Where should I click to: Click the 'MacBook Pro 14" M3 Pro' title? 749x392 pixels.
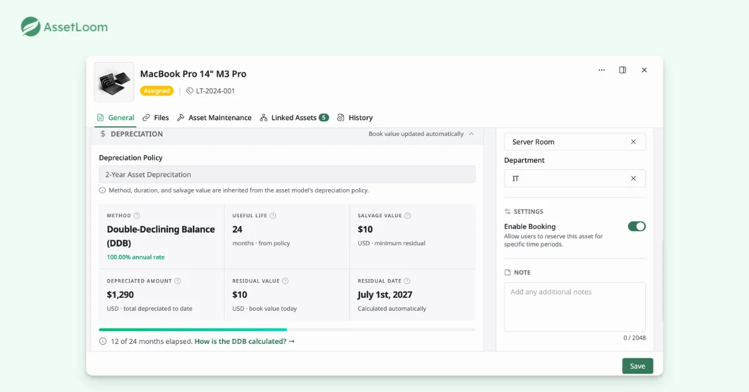pyautogui.click(x=193, y=74)
